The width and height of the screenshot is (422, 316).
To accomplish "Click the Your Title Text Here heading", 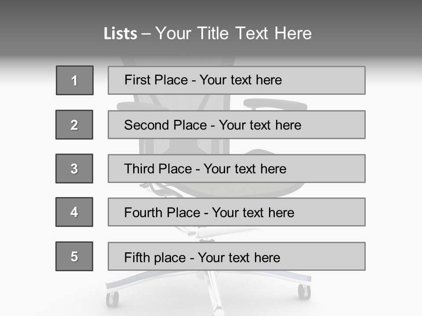I will (233, 34).
